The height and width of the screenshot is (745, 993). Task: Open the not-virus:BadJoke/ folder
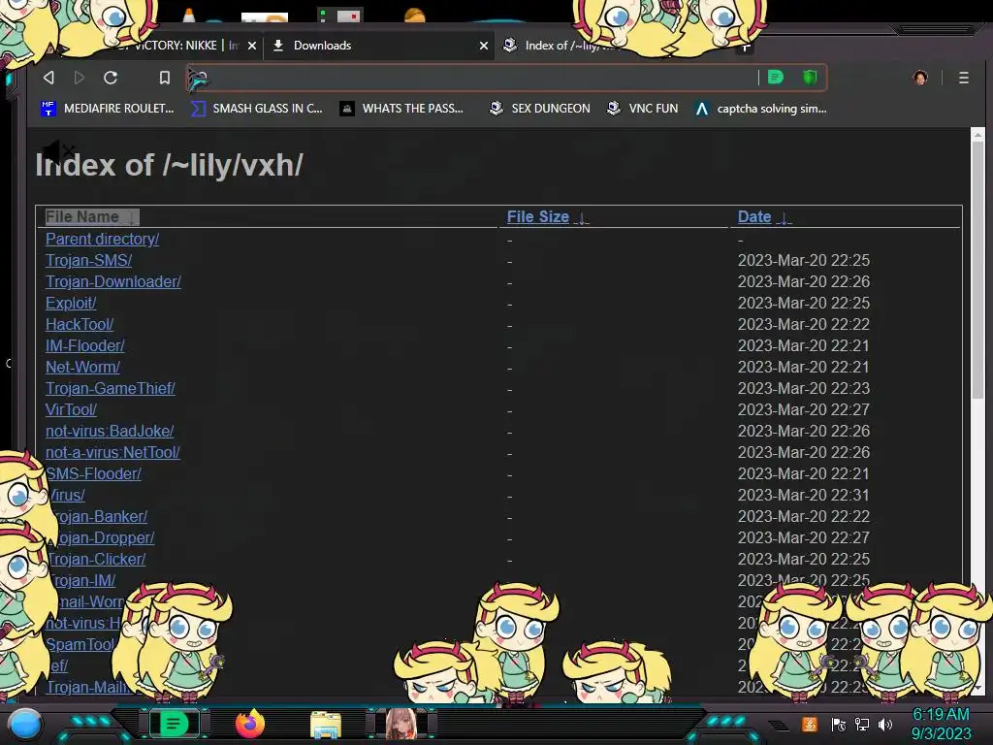[x=110, y=431]
